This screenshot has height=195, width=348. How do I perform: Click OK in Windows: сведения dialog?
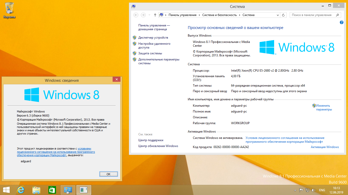click(x=109, y=174)
